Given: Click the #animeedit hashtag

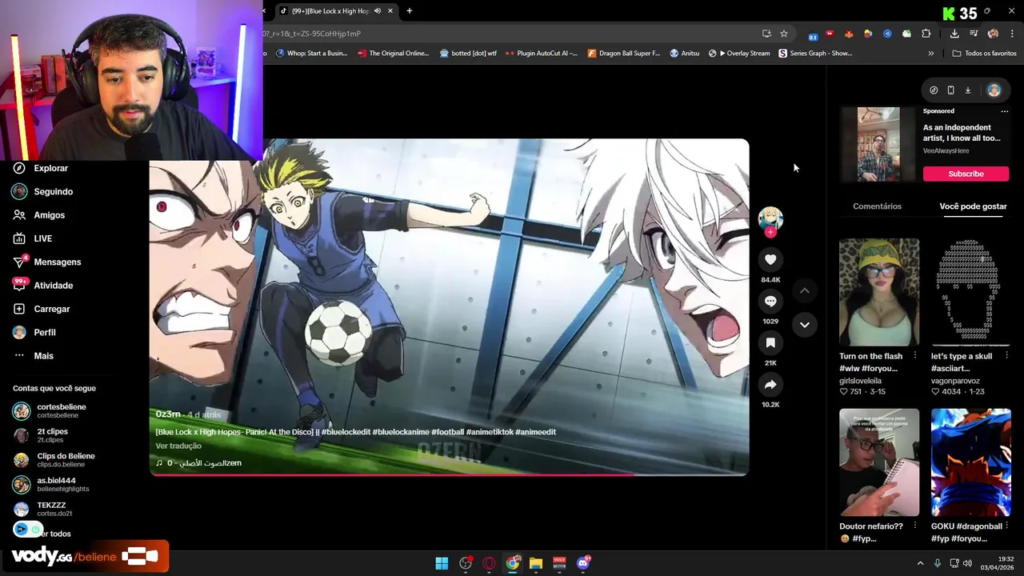Looking at the screenshot, I should pos(535,432).
